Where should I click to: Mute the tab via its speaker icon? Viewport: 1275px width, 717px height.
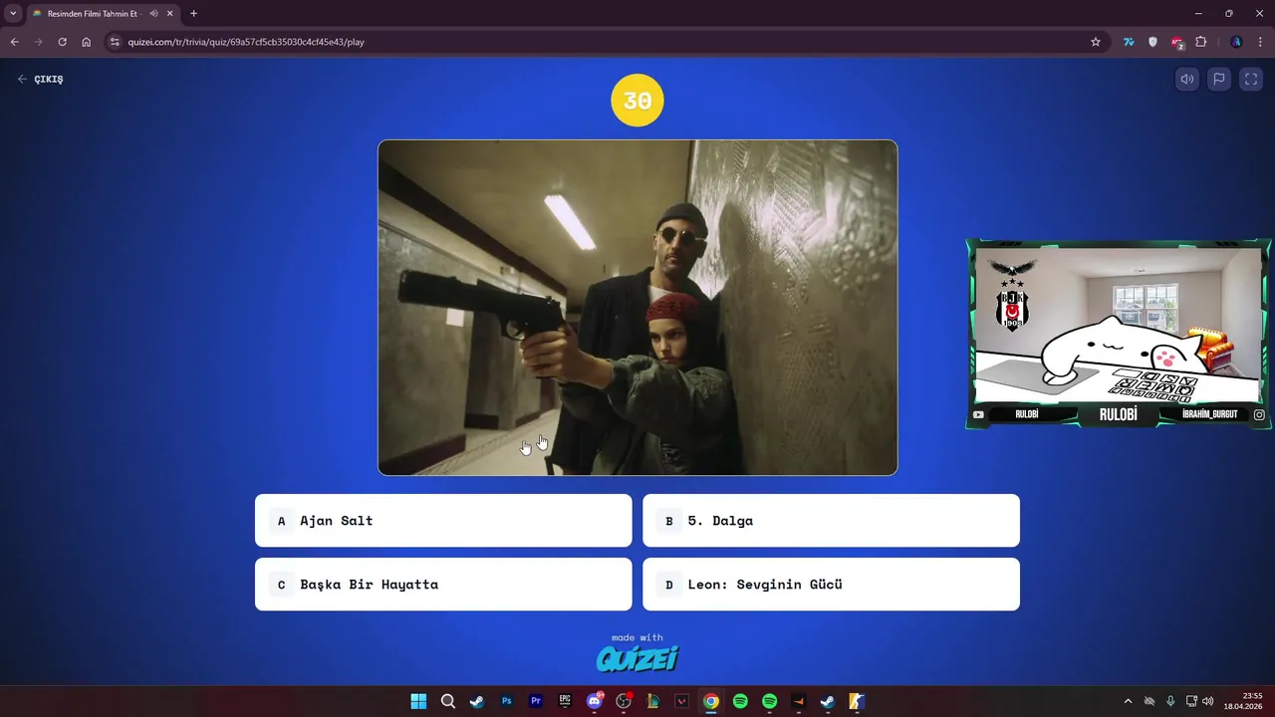point(153,14)
